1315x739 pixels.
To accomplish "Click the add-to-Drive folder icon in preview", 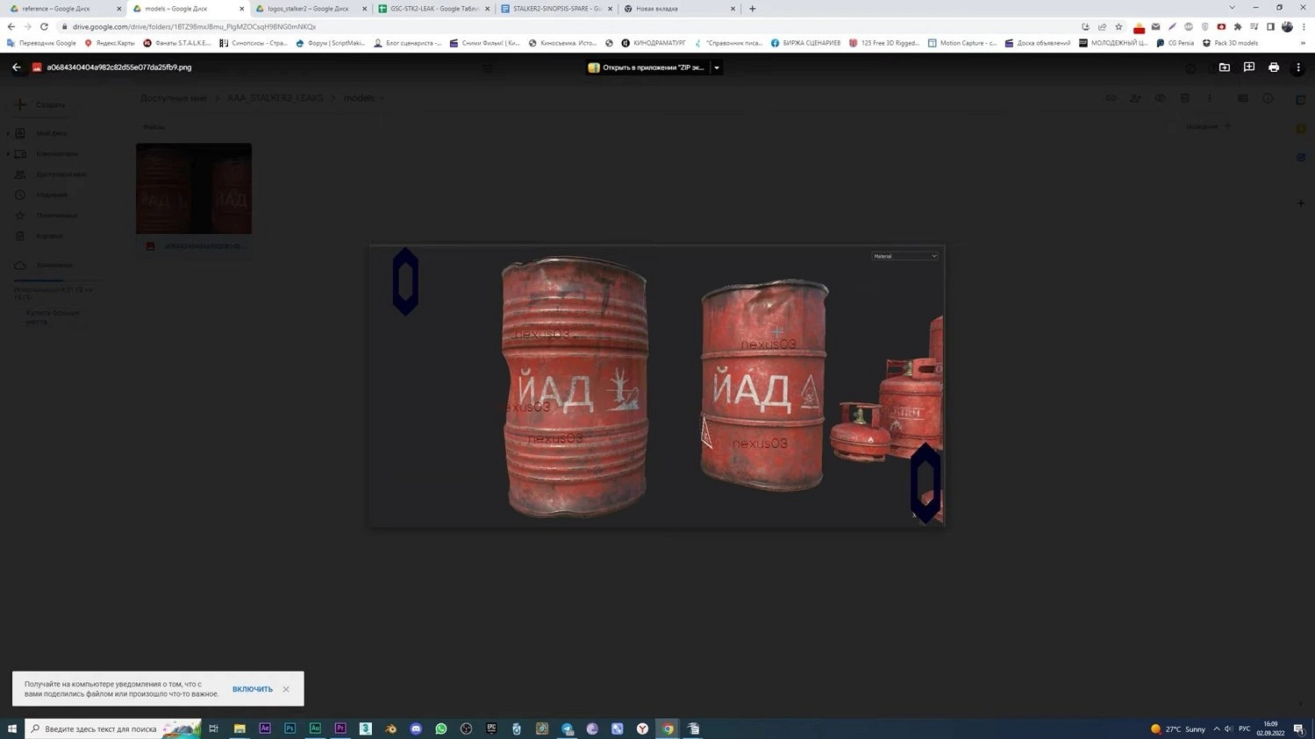I will pos(1225,68).
